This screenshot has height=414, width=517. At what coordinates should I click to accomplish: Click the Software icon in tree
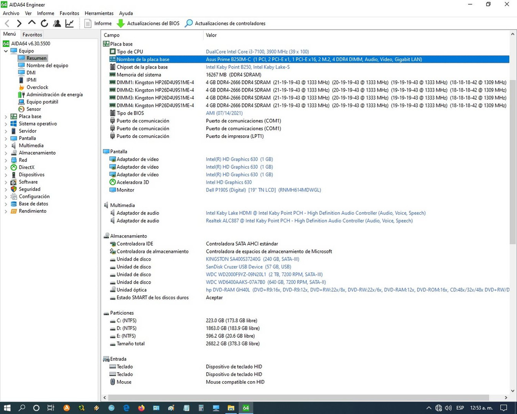click(x=14, y=182)
